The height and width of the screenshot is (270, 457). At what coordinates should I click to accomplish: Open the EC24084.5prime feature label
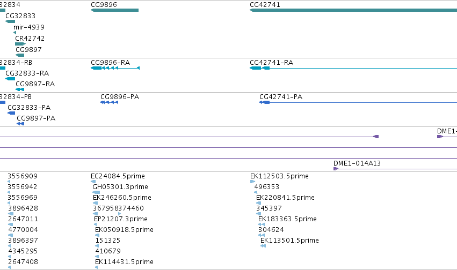[x=118, y=176]
